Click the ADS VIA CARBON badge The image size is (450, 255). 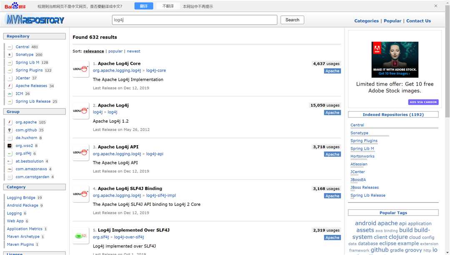tap(423, 102)
